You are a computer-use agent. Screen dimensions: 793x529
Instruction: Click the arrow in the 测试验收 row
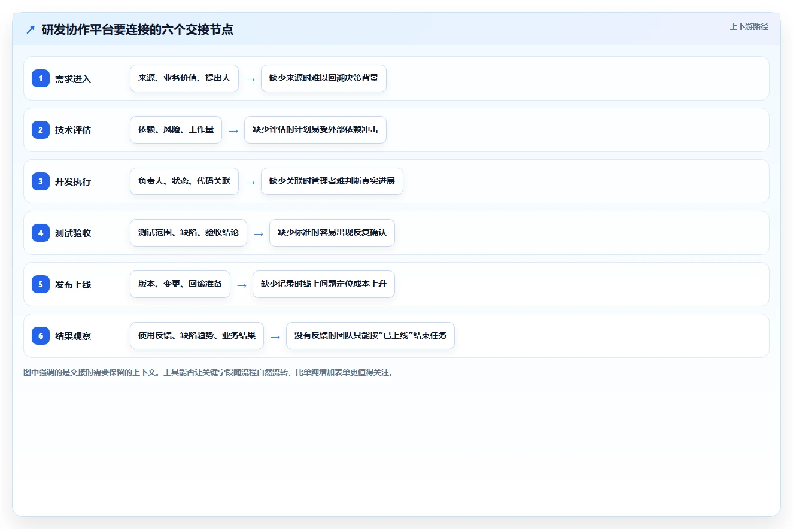click(259, 233)
